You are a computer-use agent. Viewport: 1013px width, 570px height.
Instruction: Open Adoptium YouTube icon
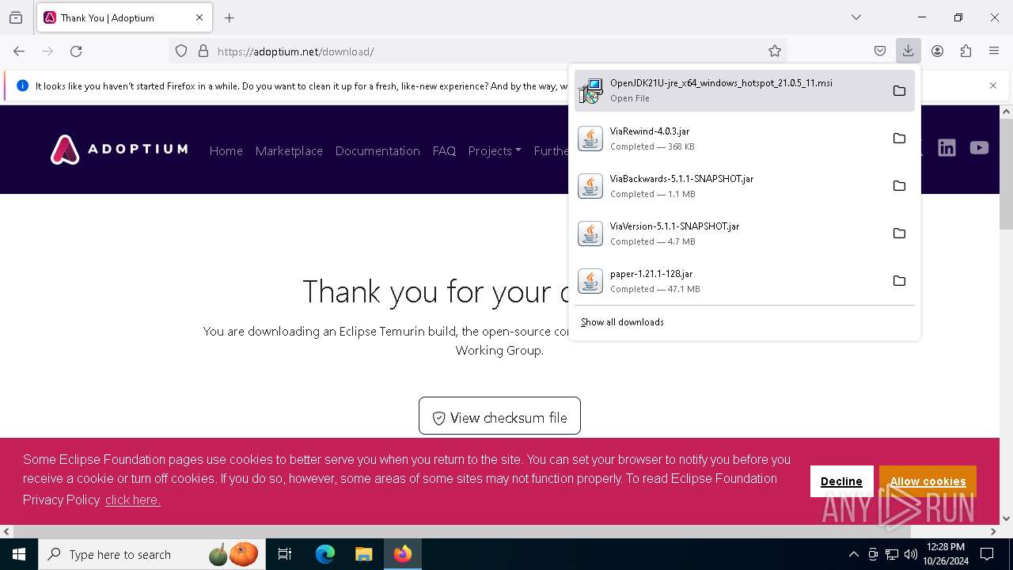(x=979, y=148)
